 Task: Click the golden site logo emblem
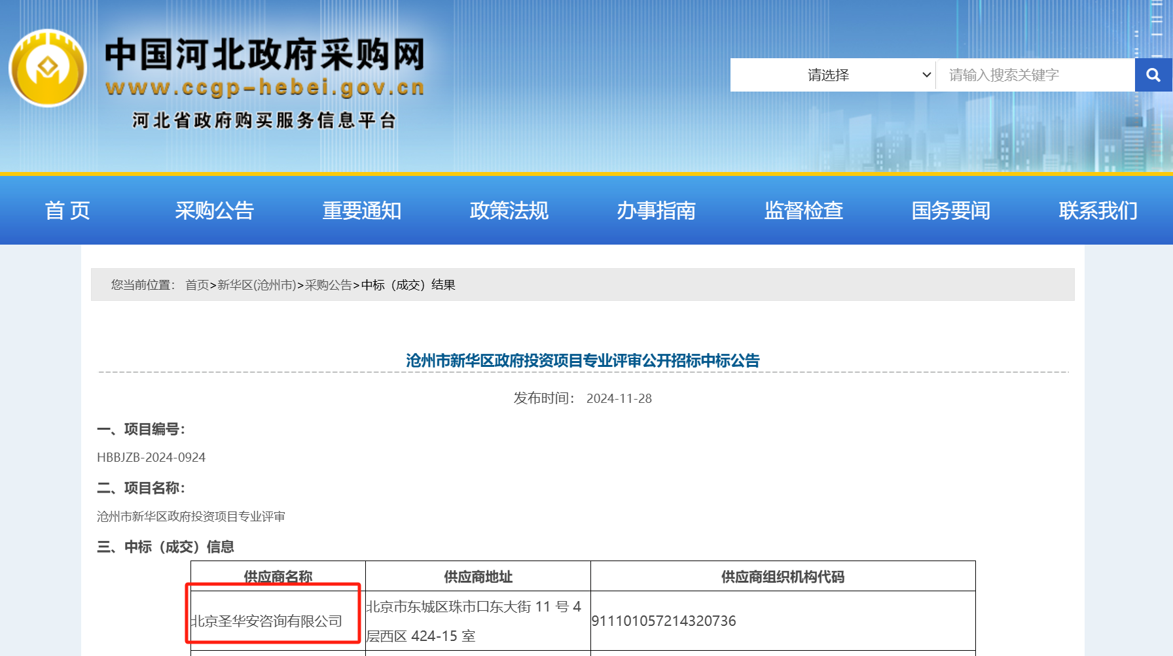click(48, 68)
